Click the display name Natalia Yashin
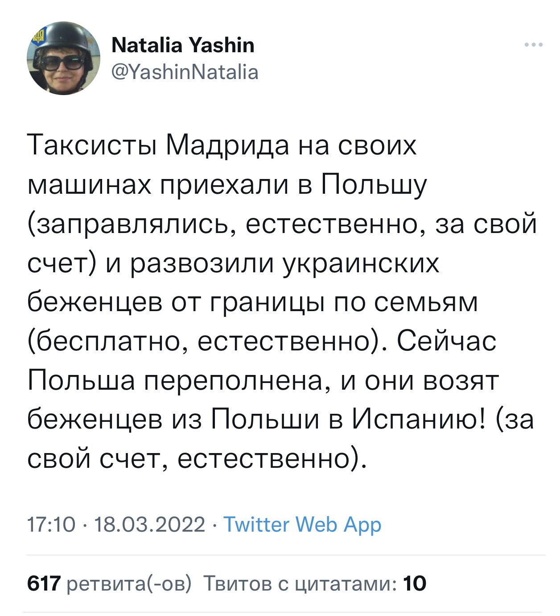The width and height of the screenshot is (560, 616). coord(183,45)
